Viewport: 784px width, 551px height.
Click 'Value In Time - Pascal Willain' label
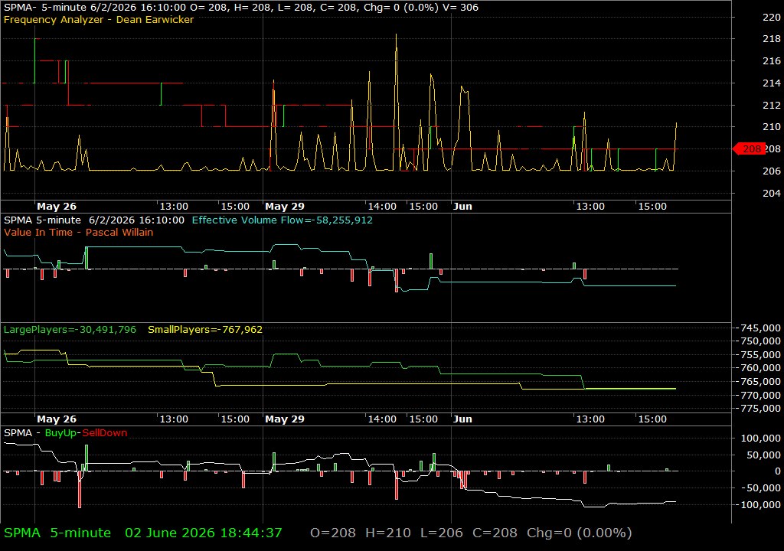click(x=79, y=232)
